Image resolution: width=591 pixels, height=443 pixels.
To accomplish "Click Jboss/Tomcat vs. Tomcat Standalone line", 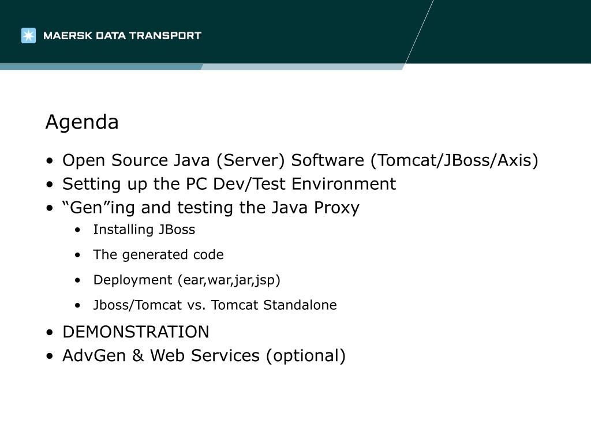I will tap(215, 305).
